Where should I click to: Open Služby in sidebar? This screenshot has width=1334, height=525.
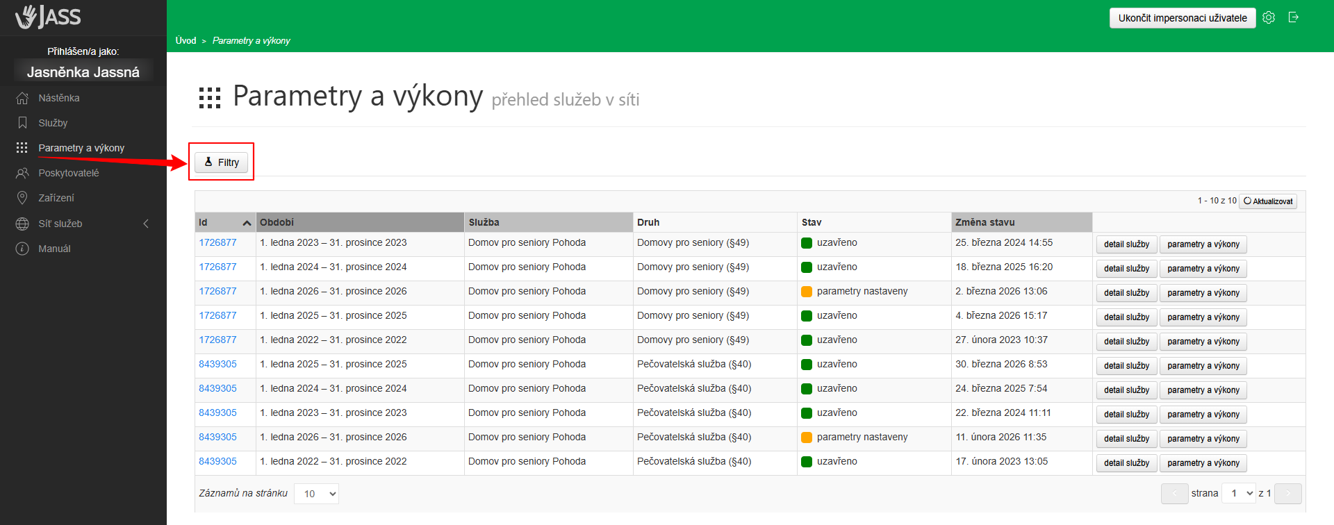click(53, 123)
